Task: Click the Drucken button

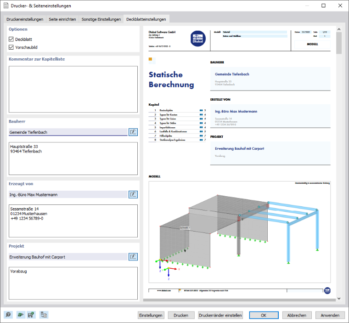Action: [181, 315]
